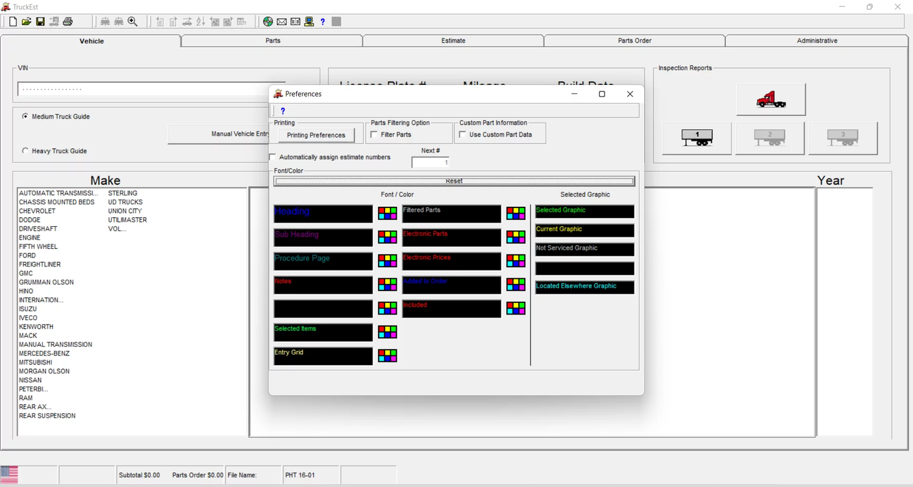Click the Help question mark toolbar icon
The width and height of the screenshot is (913, 487).
point(322,21)
